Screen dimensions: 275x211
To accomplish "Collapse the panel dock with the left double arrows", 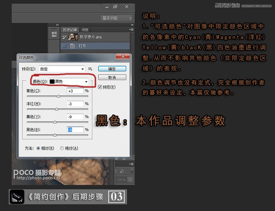I will coord(57,25).
